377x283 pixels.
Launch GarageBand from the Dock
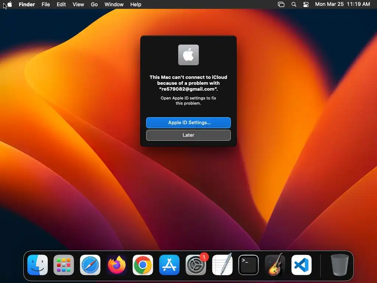tap(275, 265)
